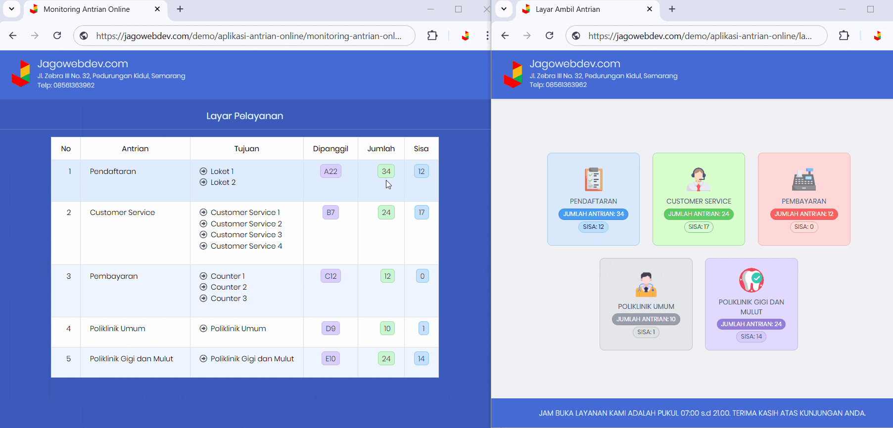Image resolution: width=893 pixels, height=428 pixels.
Task: Open Chrome menu dots in Monitoring window
Action: (x=487, y=36)
